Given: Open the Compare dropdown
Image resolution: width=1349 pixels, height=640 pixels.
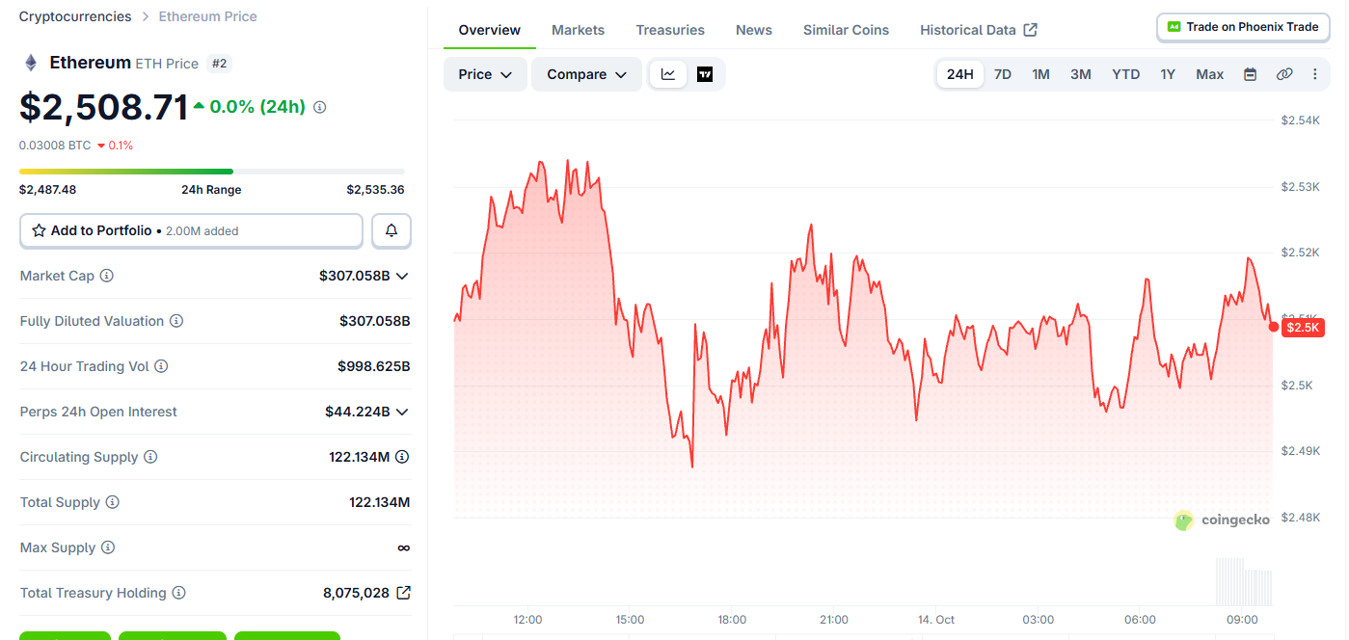Looking at the screenshot, I should (x=586, y=74).
